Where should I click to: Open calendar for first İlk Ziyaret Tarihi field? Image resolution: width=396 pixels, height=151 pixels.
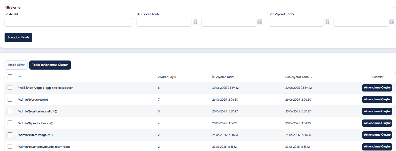coord(195,22)
